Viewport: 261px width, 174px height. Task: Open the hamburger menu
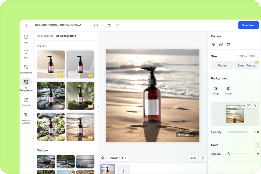[26, 25]
